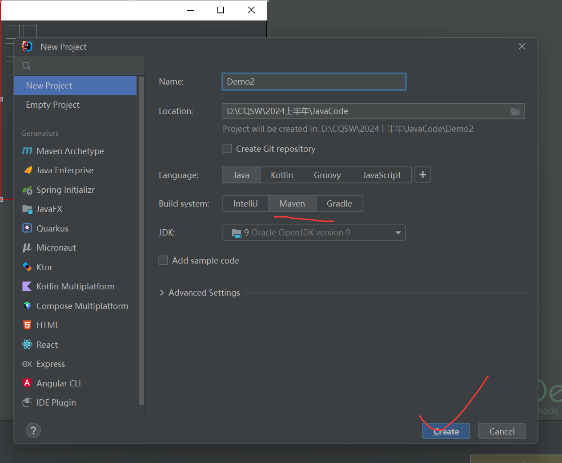Open the JDK version dropdown
Screen dimensions: 562x463
(x=314, y=232)
